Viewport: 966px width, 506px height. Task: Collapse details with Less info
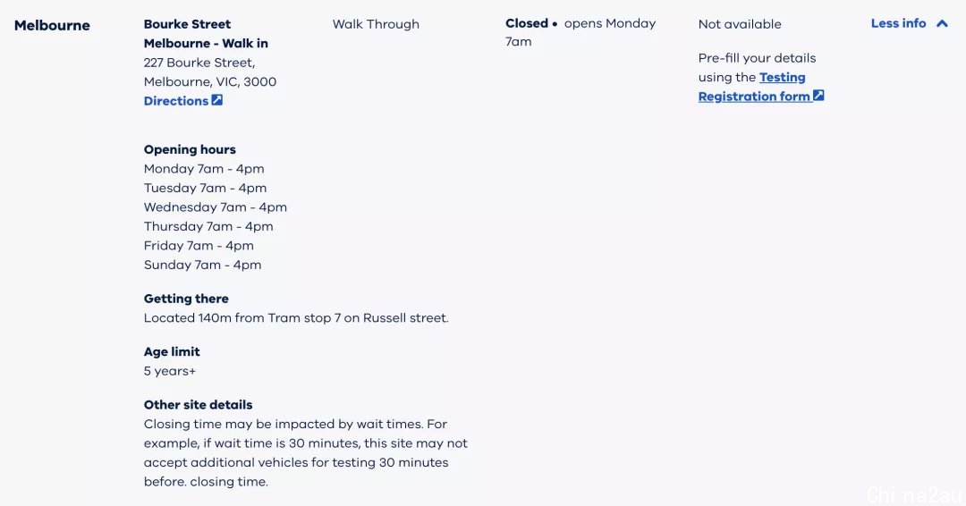click(910, 23)
